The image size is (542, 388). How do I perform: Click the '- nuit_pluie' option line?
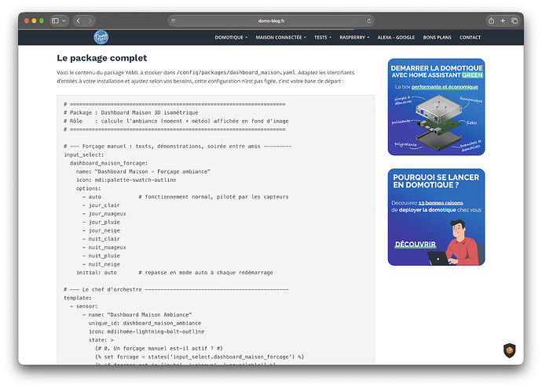[101, 256]
